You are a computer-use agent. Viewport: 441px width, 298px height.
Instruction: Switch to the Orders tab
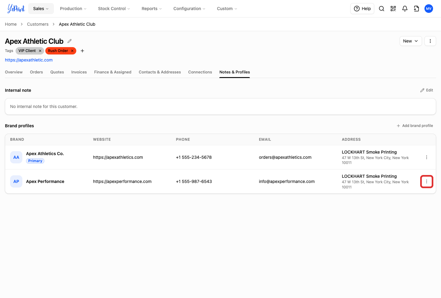[36, 72]
